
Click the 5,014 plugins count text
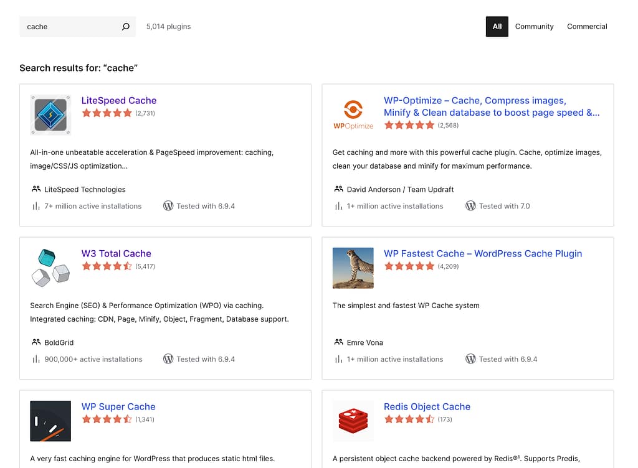(168, 26)
